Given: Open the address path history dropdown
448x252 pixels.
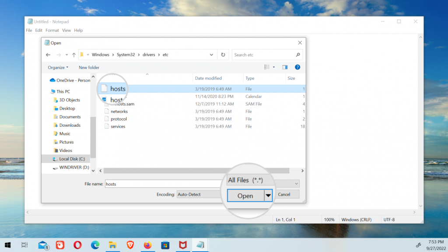Looking at the screenshot, I should pyautogui.click(x=211, y=55).
